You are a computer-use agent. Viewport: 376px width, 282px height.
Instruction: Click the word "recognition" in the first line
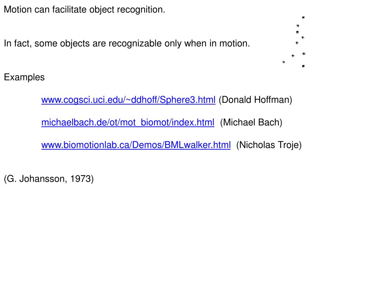coord(141,10)
